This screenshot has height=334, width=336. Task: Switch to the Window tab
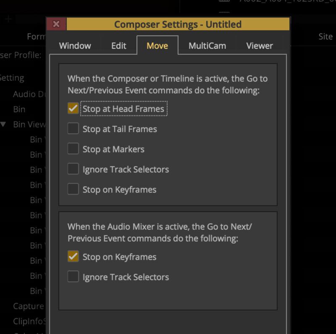coord(75,45)
